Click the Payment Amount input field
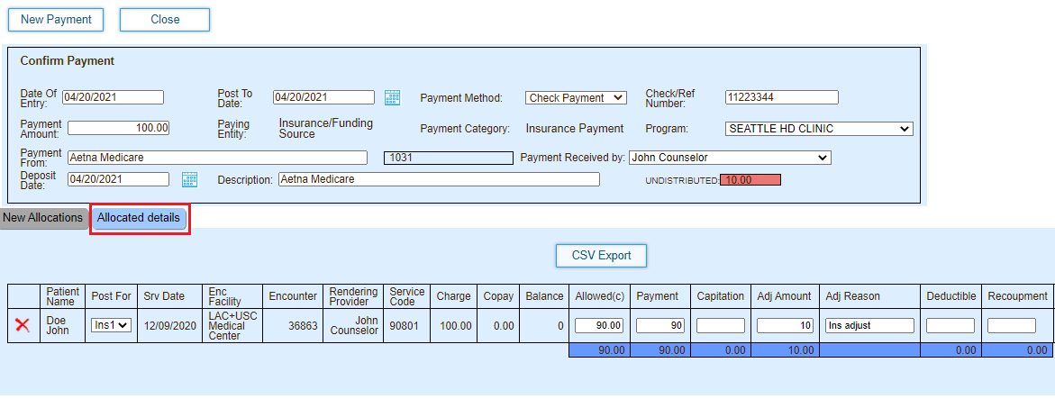 click(x=118, y=129)
